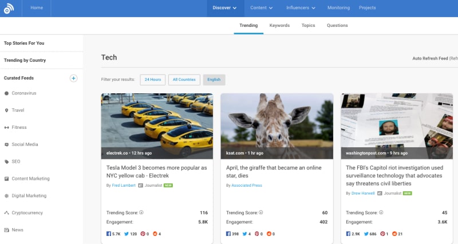Expand the Content dropdown menu

pos(262,8)
